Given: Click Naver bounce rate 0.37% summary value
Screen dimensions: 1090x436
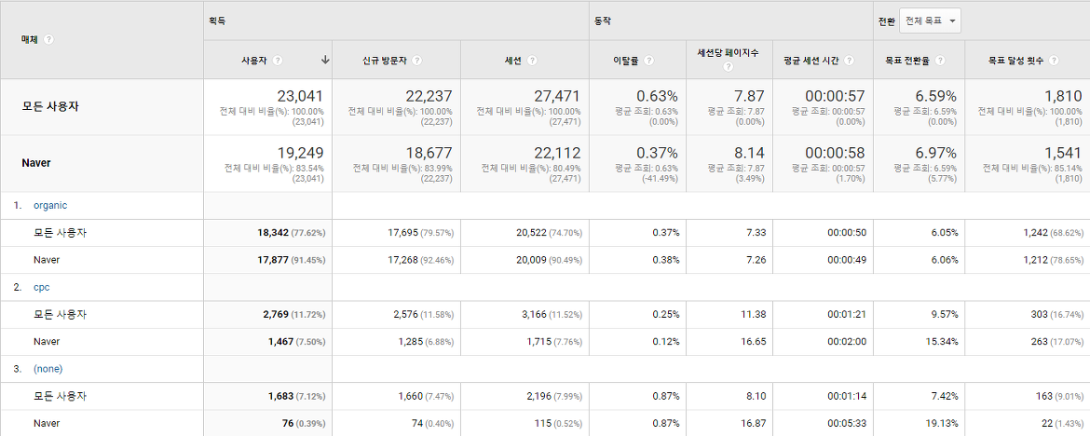Looking at the screenshot, I should point(657,153).
